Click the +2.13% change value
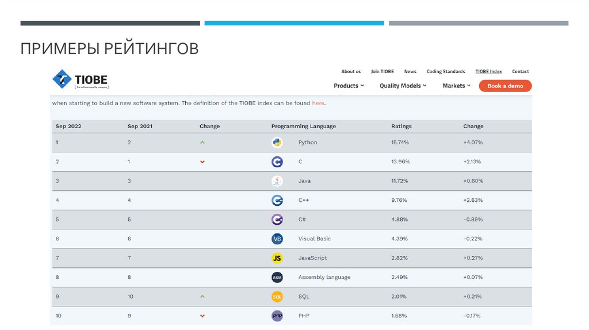This screenshot has height=330, width=589. pos(472,162)
